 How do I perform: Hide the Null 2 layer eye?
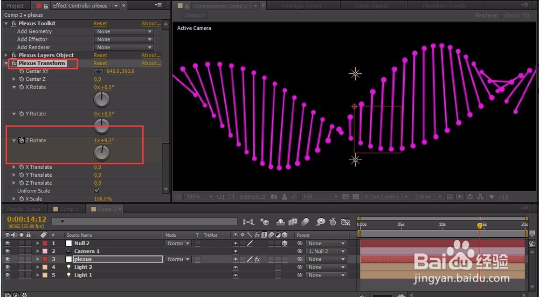coord(8,244)
